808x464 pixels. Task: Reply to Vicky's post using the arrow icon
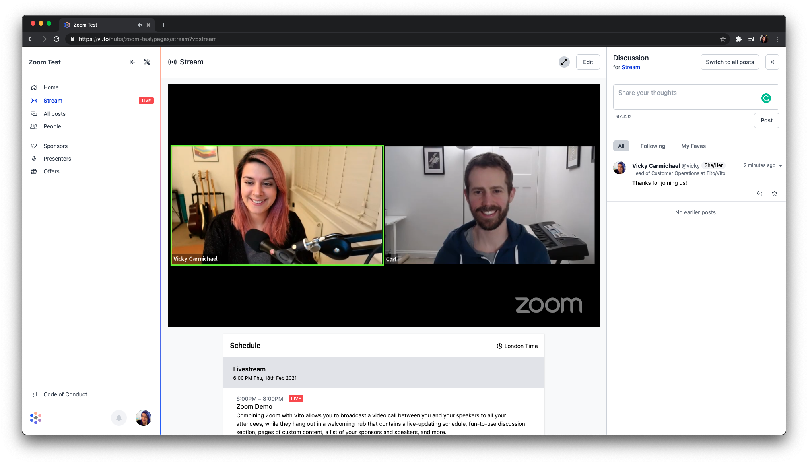(x=759, y=193)
